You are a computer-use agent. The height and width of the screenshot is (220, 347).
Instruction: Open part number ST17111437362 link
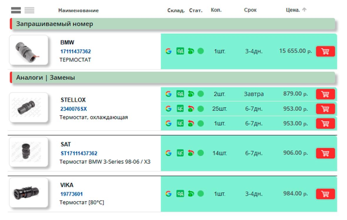[x=79, y=153]
